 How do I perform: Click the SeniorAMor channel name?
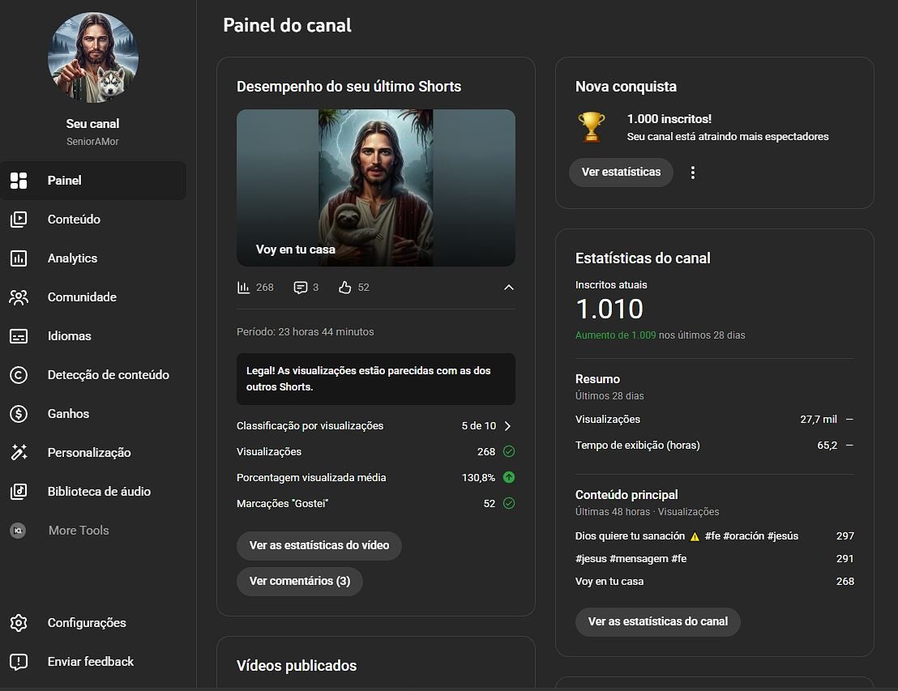point(92,142)
